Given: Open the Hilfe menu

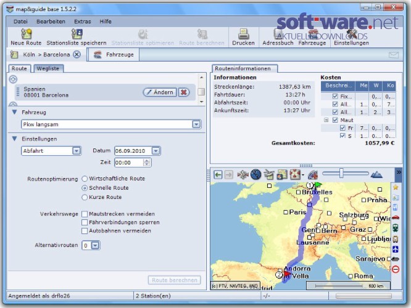Looking at the screenshot, I should coord(106,22).
